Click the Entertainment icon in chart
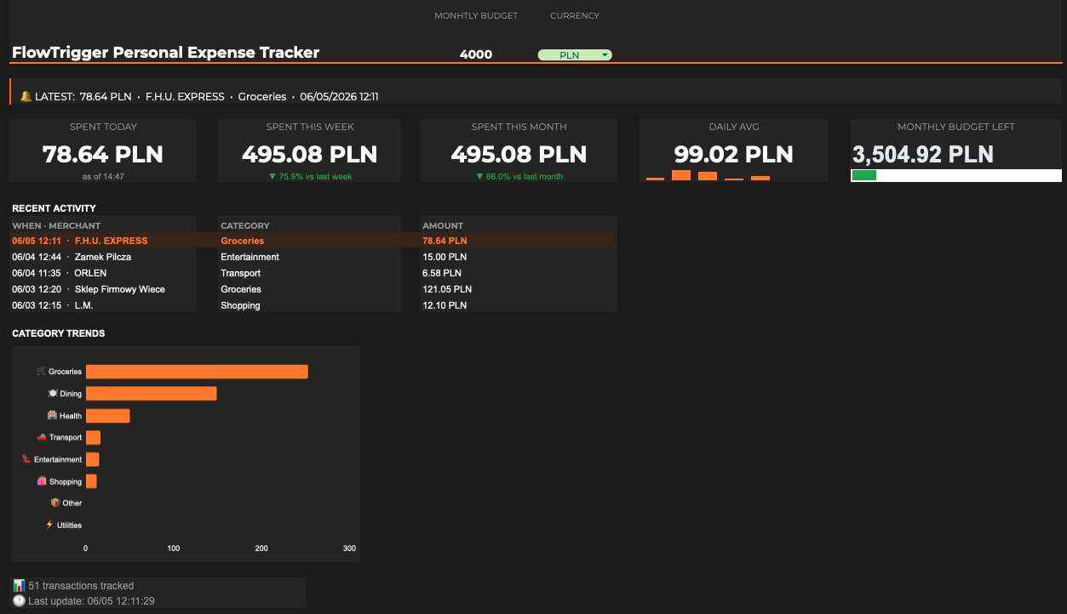The height and width of the screenshot is (614, 1067). 26,459
